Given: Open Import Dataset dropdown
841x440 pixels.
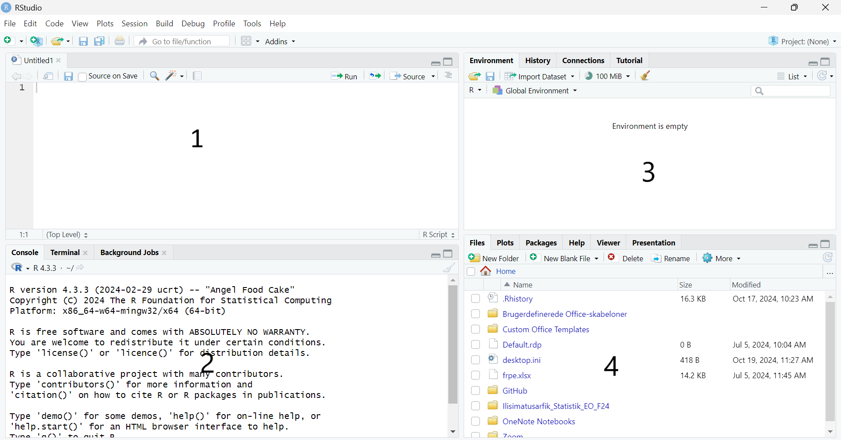Looking at the screenshot, I should 539,76.
